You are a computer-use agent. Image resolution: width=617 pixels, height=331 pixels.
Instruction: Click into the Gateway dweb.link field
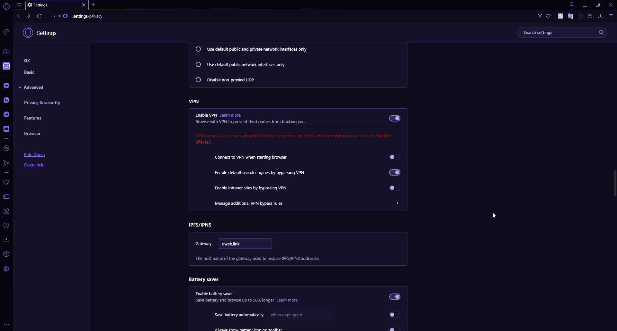click(245, 244)
